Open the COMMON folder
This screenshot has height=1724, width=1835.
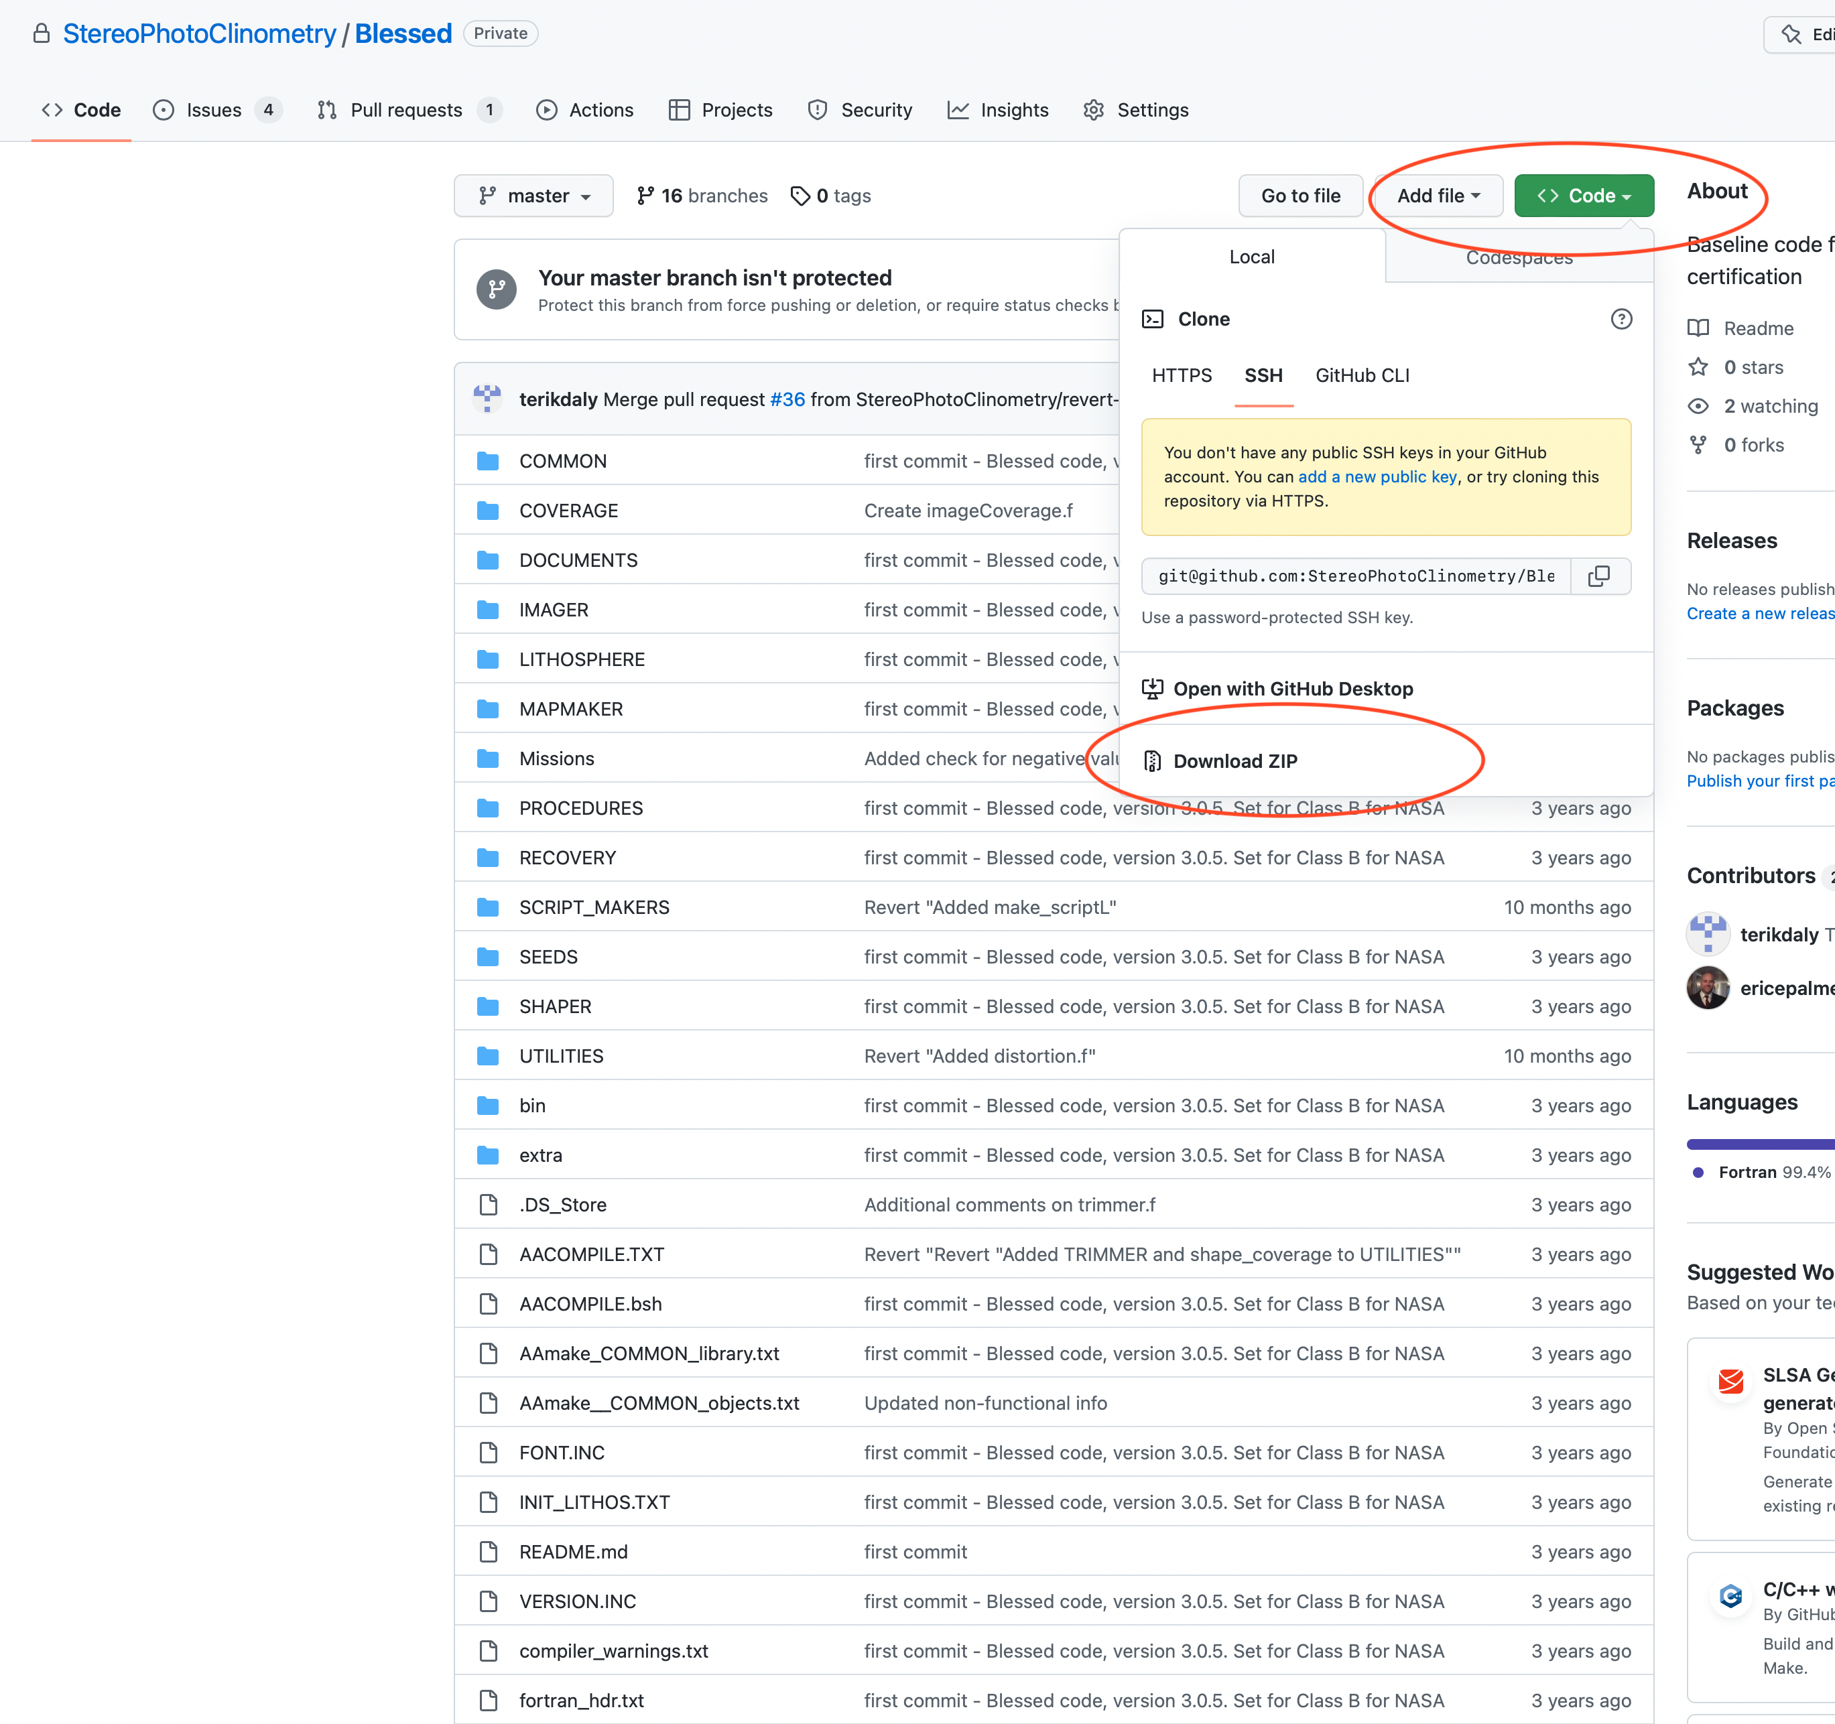point(562,460)
